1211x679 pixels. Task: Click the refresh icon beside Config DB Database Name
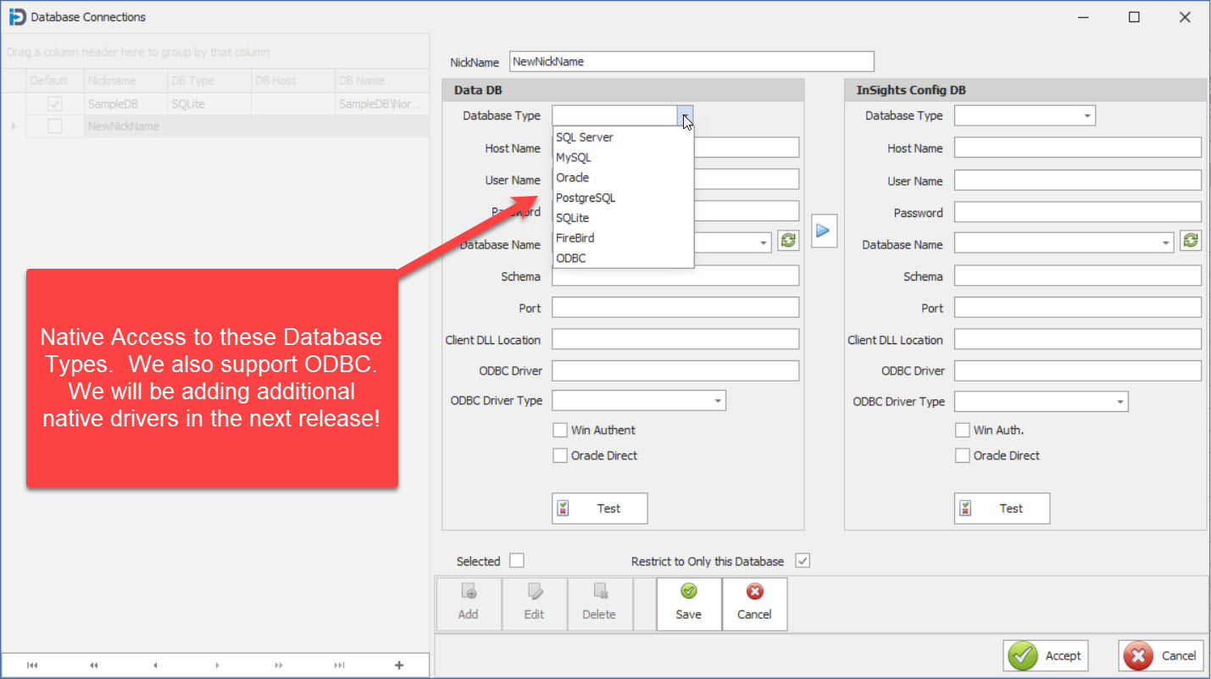point(1191,242)
